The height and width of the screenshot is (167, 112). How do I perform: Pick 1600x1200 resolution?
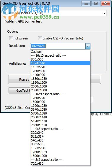pos(60,156)
